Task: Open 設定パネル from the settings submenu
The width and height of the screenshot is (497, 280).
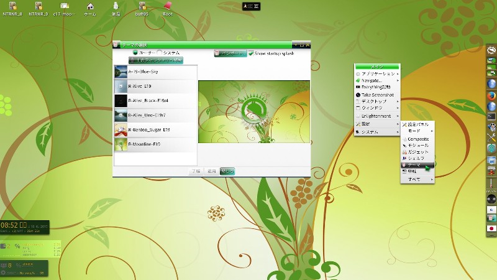Action: [x=417, y=124]
